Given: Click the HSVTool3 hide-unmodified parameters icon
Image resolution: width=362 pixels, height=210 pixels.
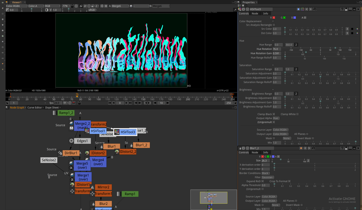Looking at the screenshot, I should 346,9.
